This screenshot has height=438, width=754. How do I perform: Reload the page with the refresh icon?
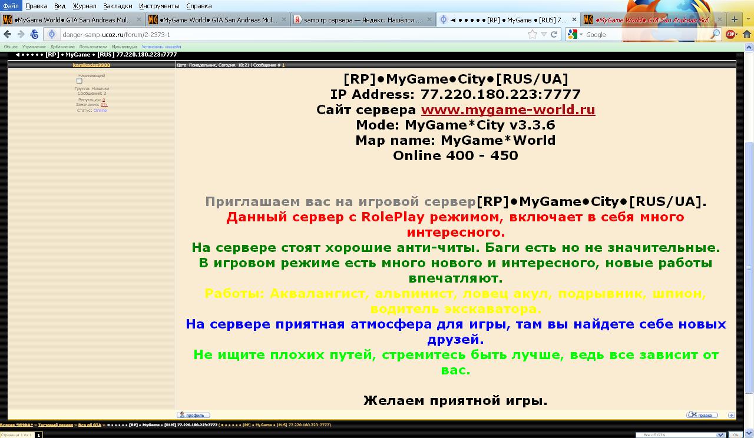554,35
